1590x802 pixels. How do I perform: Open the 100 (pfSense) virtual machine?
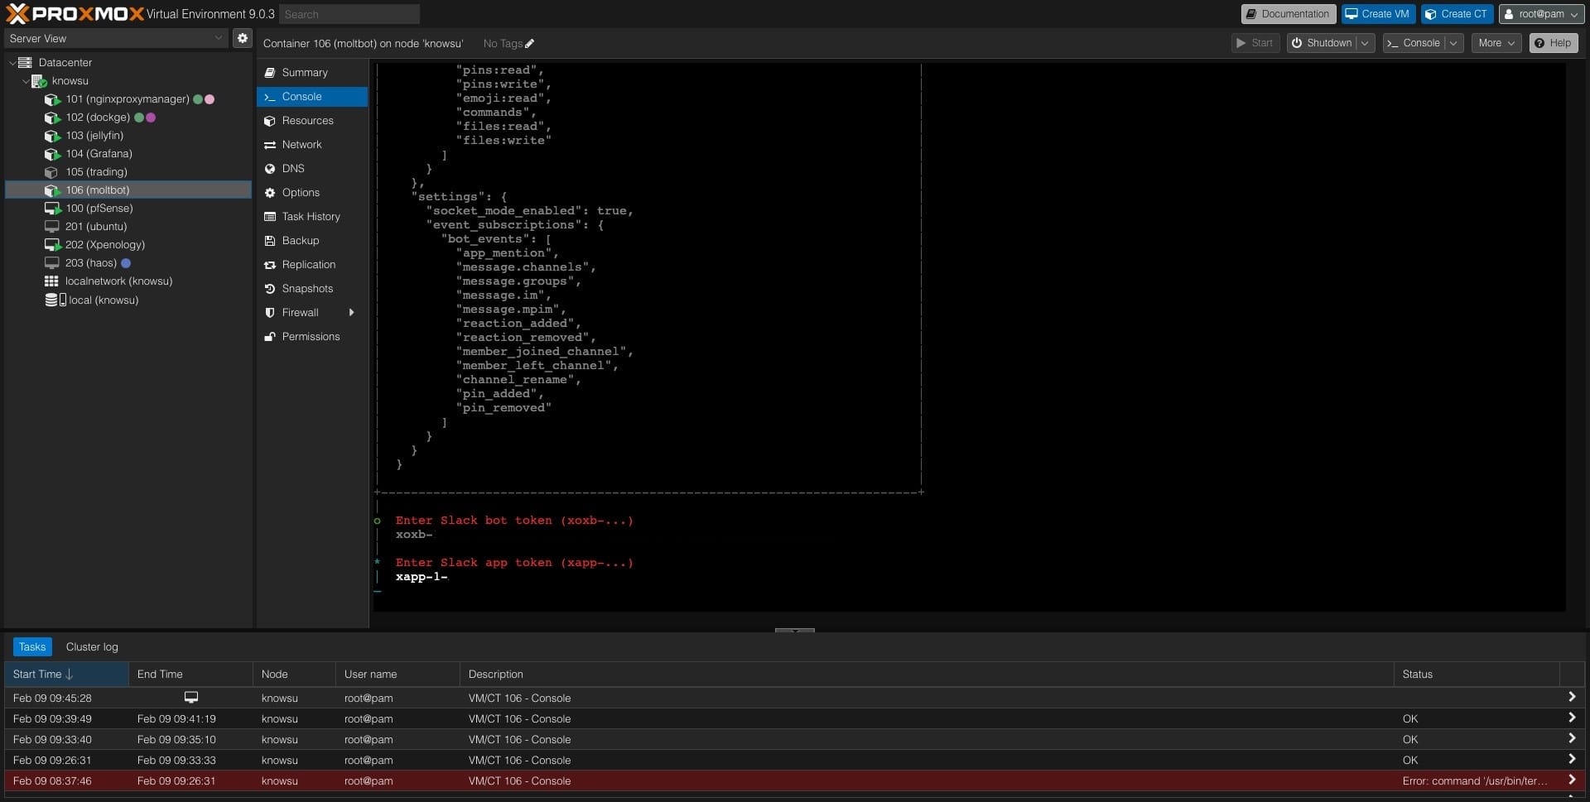tap(99, 209)
